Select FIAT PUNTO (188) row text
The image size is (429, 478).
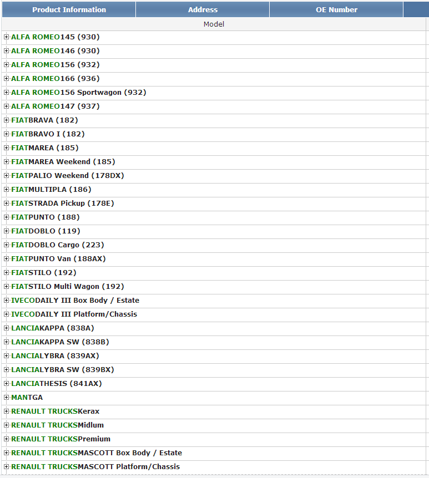46,217
